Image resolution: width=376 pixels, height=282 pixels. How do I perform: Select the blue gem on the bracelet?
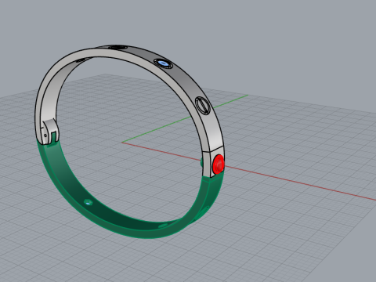[x=163, y=63]
